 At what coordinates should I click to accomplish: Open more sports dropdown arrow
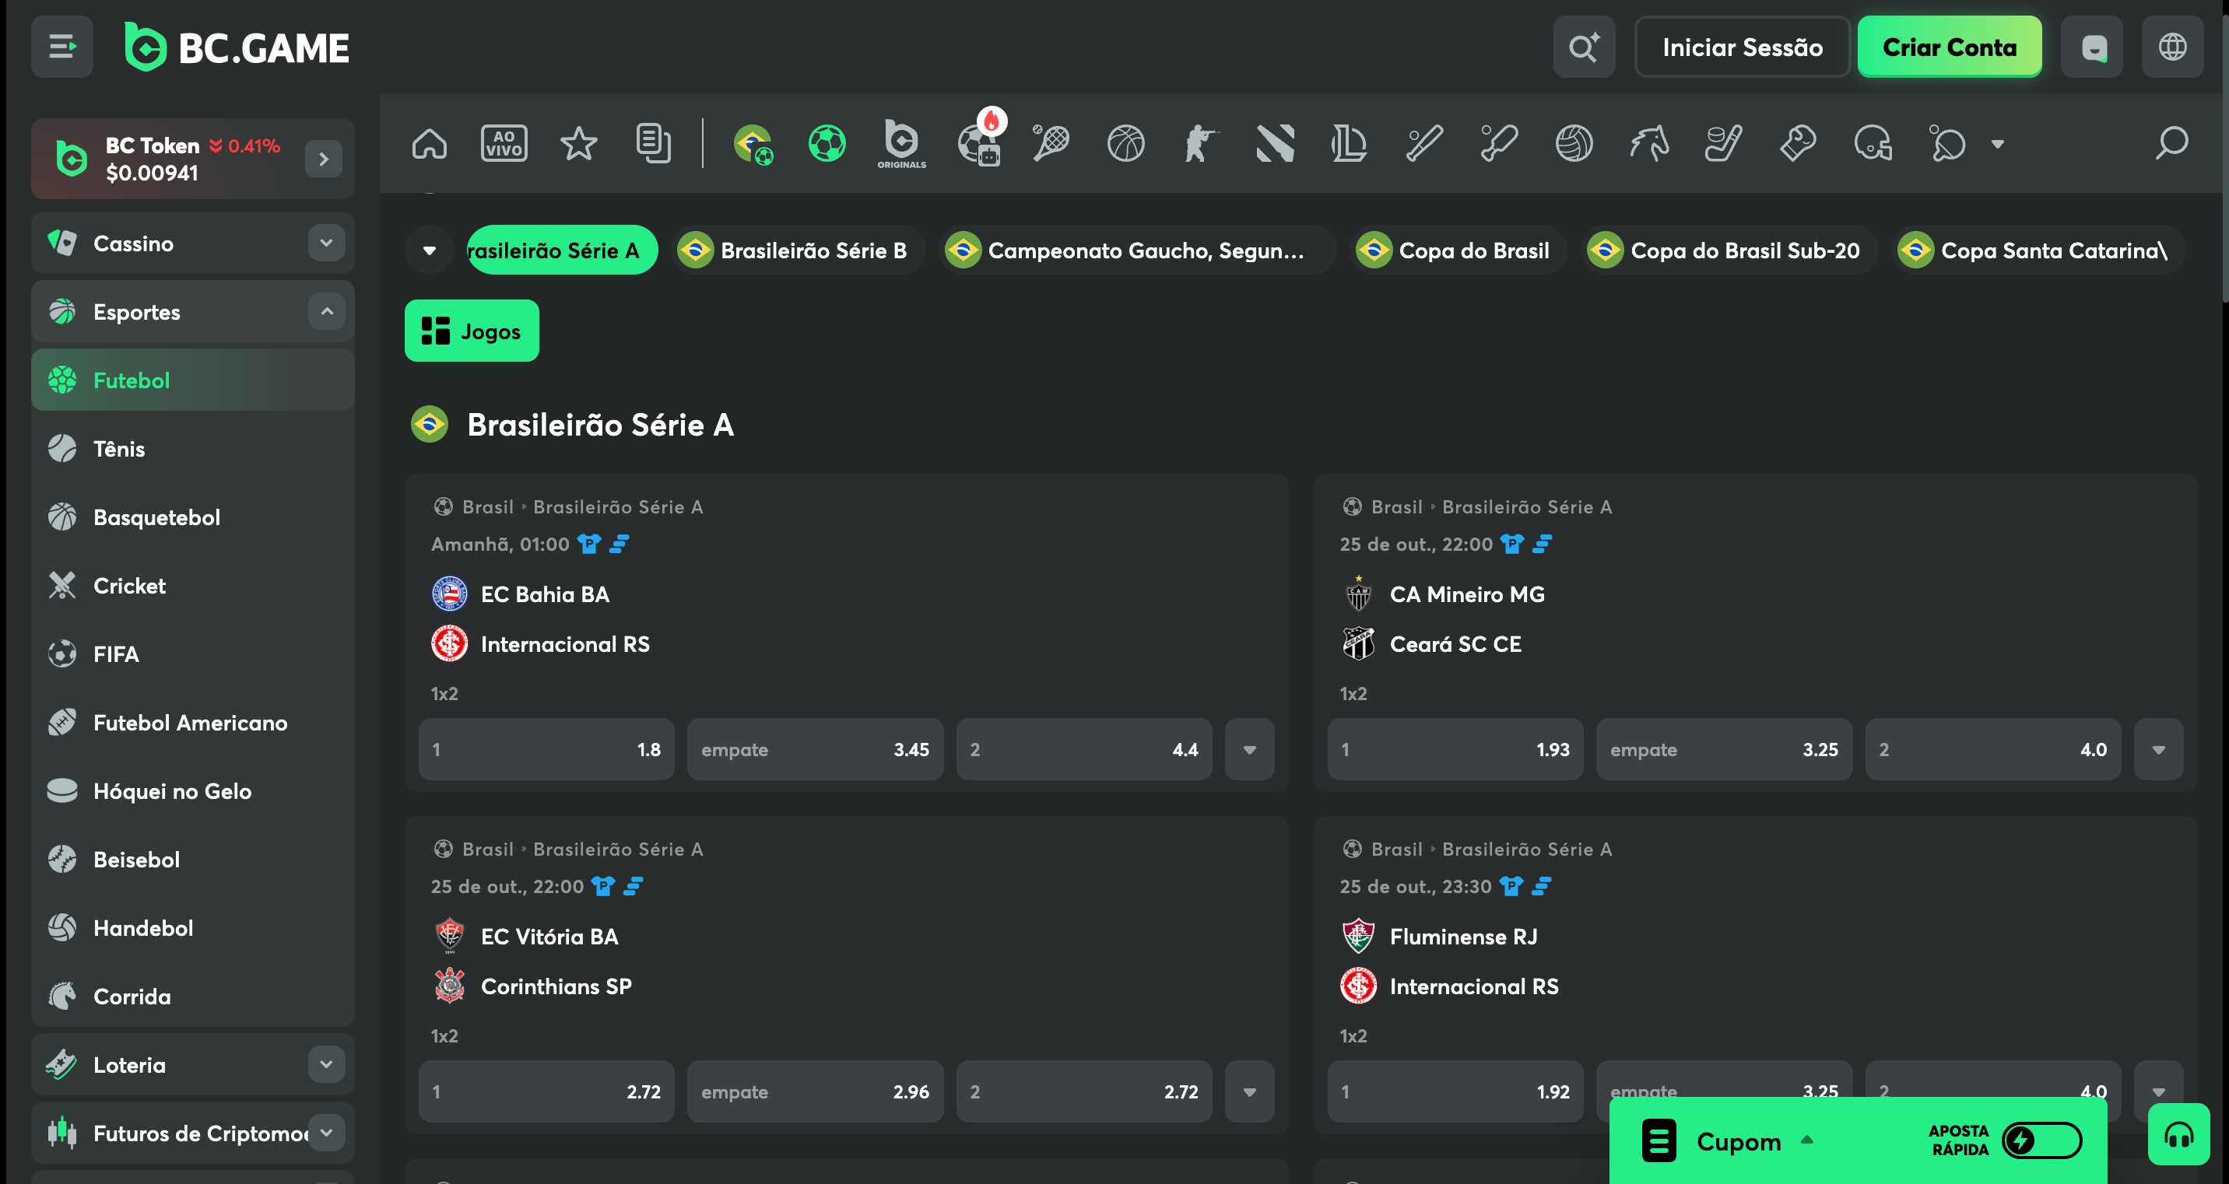tap(1997, 145)
